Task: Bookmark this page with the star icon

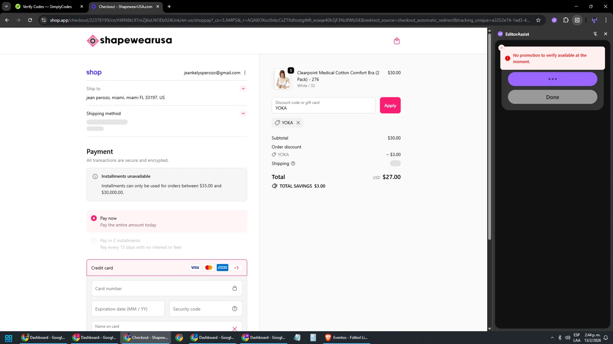Action: [x=538, y=20]
